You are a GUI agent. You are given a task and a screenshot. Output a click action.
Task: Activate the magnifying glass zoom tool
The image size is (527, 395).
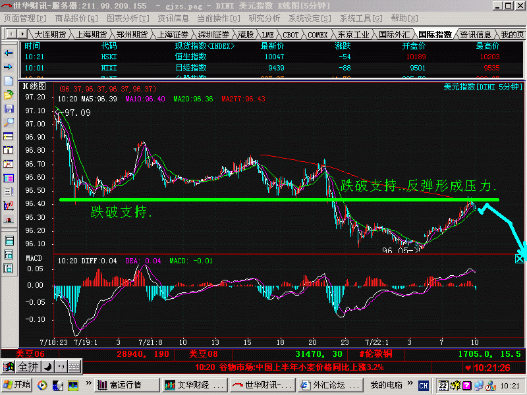pos(9,122)
